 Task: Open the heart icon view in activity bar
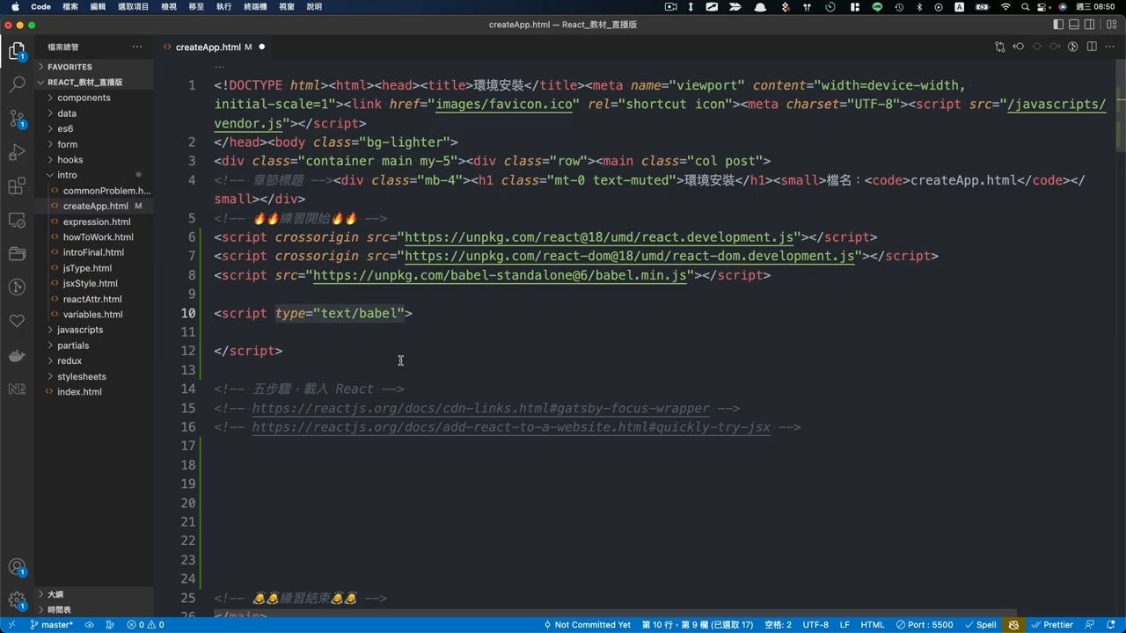pyautogui.click(x=17, y=321)
